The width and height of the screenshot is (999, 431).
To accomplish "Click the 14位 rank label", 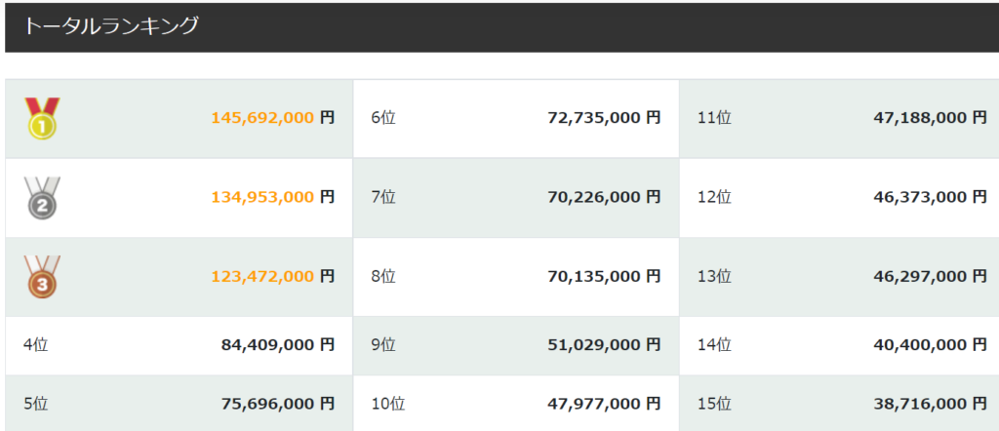I will click(x=714, y=344).
